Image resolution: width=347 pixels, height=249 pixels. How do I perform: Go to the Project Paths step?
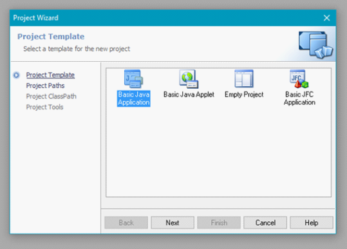[45, 86]
